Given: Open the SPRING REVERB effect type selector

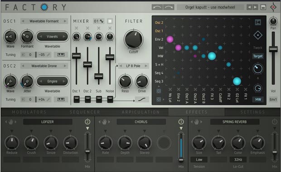Looking at the screenshot, I should pyautogui.click(x=235, y=122).
